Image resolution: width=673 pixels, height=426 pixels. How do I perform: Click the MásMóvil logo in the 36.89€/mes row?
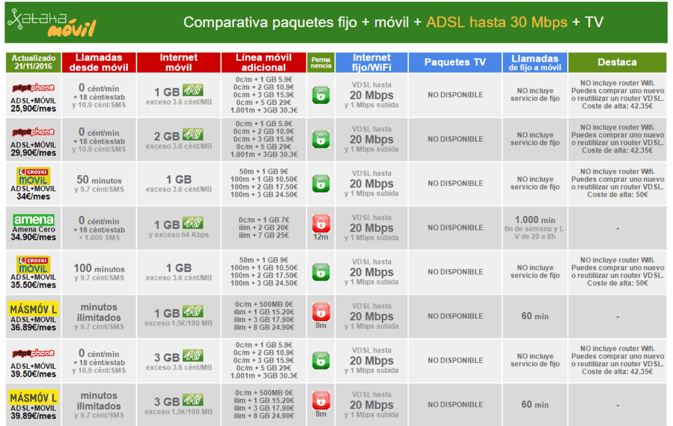(34, 309)
